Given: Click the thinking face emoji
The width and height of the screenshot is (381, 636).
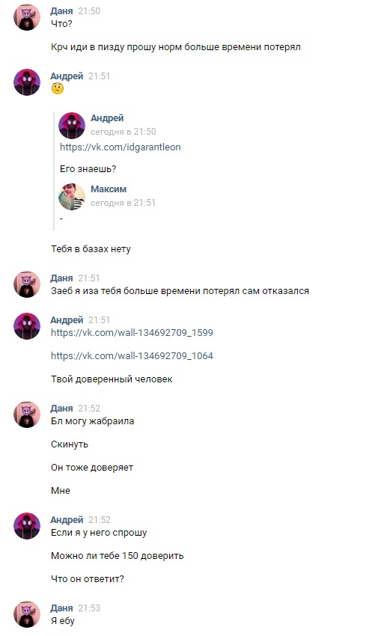Looking at the screenshot, I should 58,88.
